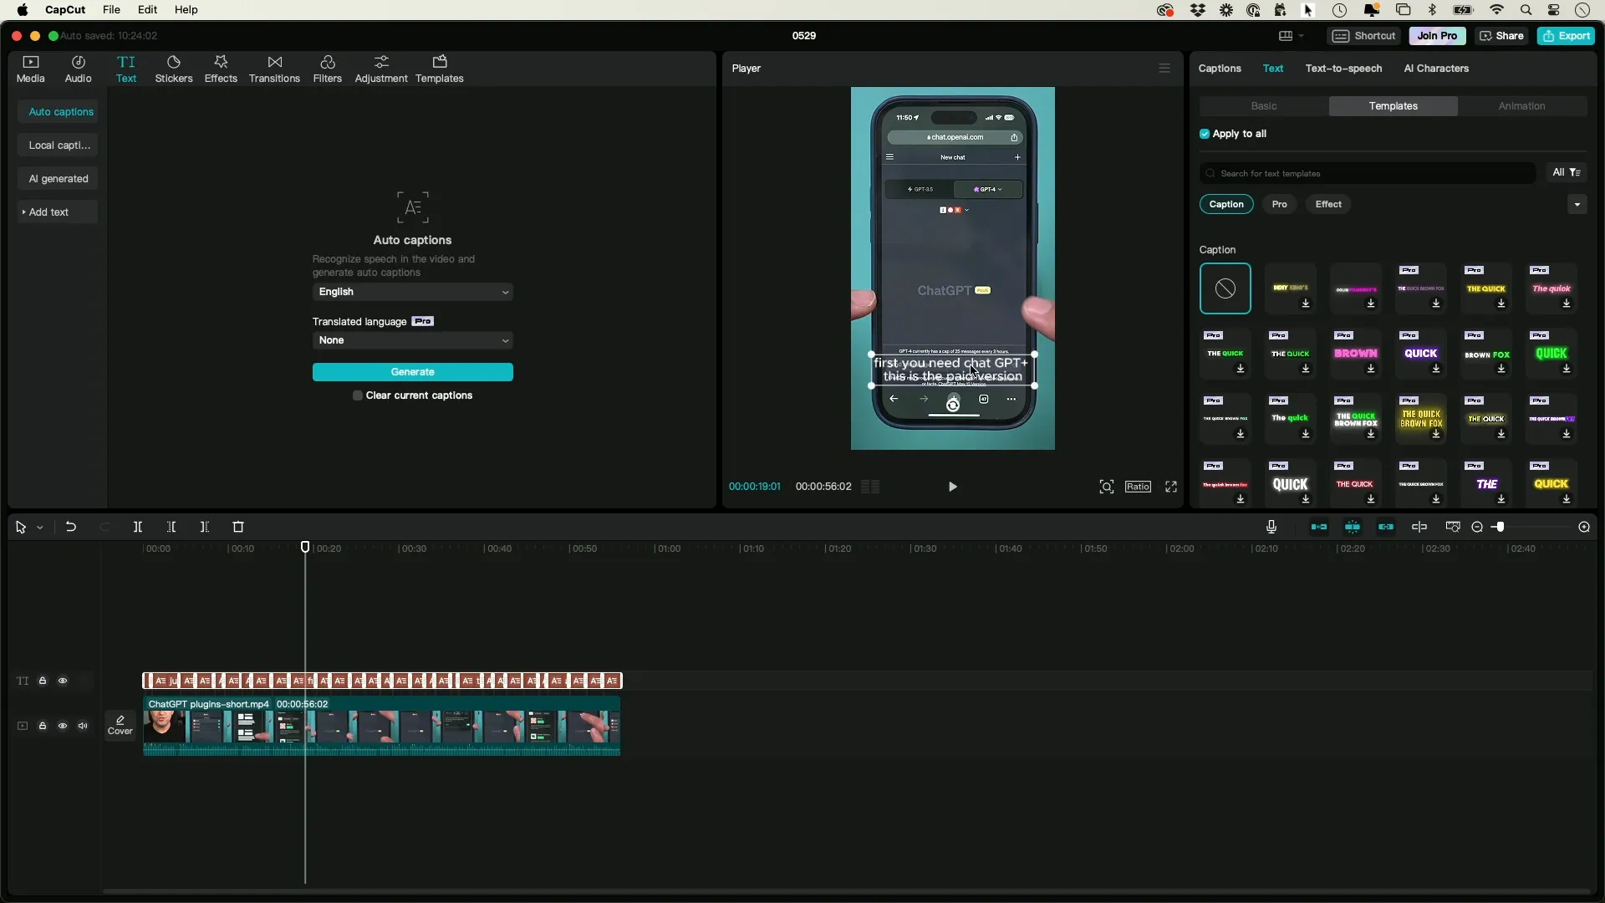Open the Templates panel in top toolbar
Viewport: 1605px width, 903px height.
coord(439,69)
